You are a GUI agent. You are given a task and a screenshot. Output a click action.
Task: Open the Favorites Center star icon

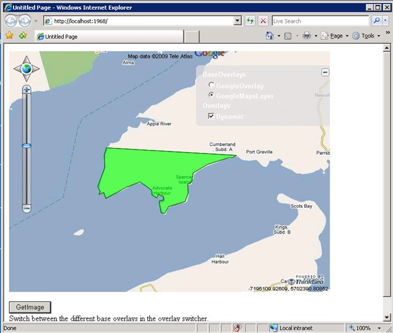[x=10, y=36]
